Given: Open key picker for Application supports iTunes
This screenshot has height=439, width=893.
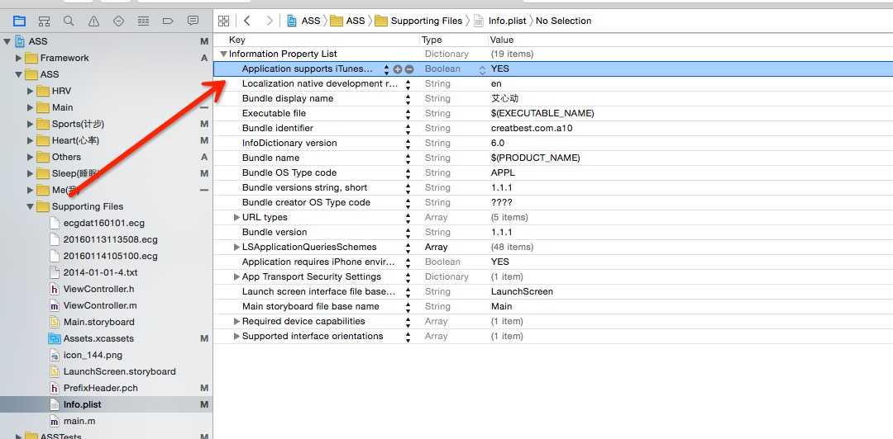Looking at the screenshot, I should tap(387, 68).
